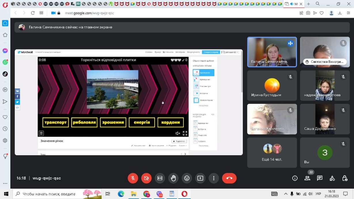This screenshot has width=354, height=199.
Task: Click the Windows Start button
Action: [6, 194]
